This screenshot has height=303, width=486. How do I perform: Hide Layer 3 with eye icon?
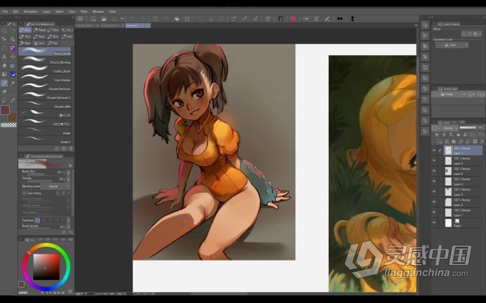click(434, 192)
